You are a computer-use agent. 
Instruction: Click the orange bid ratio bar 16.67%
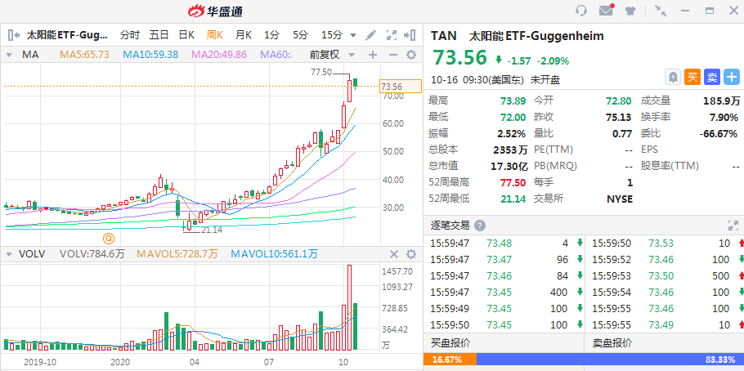(x=450, y=360)
